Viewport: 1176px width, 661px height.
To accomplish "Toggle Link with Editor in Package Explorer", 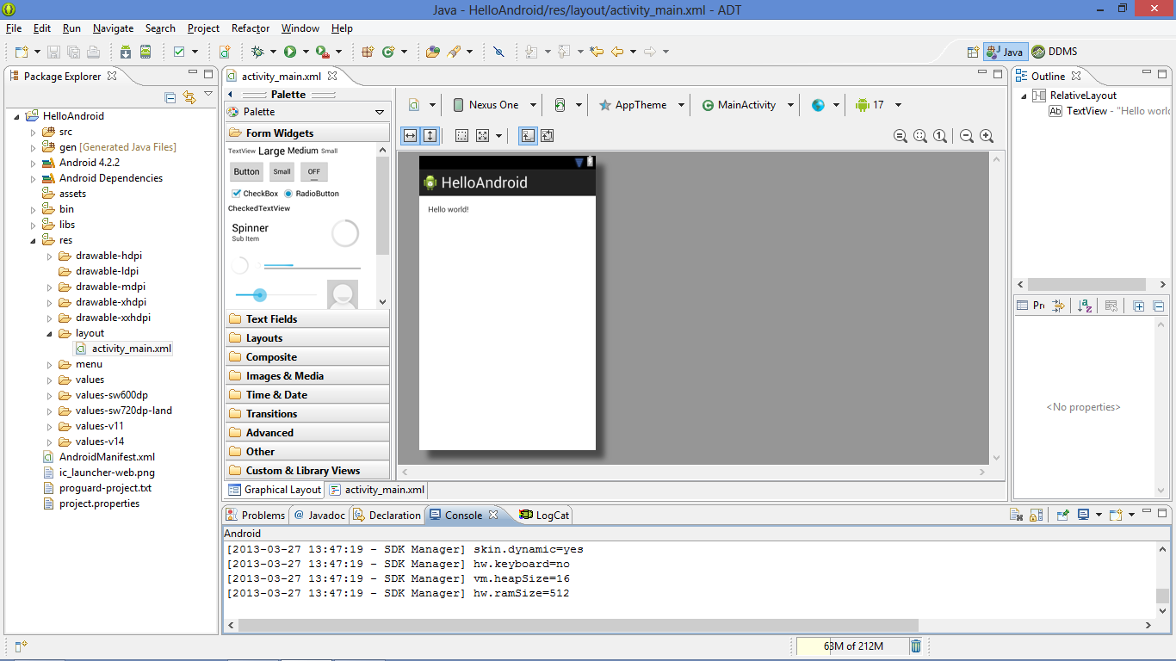I will 189,97.
